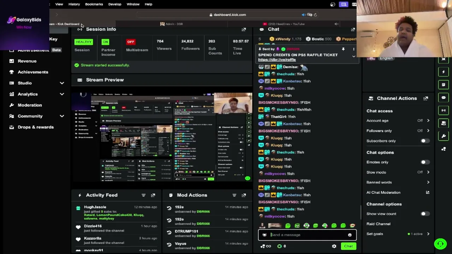Open Followers only settings arrow

[x=428, y=131]
